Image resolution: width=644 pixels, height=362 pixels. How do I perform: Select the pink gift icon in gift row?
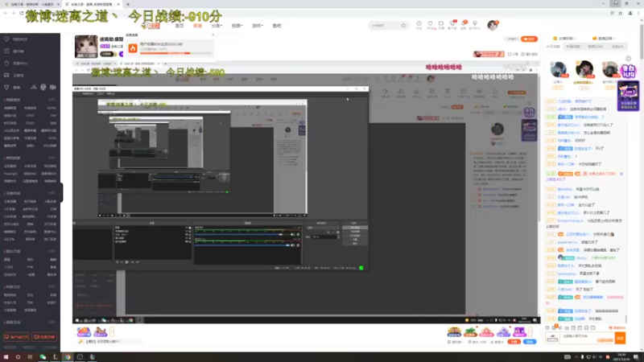coord(486,331)
